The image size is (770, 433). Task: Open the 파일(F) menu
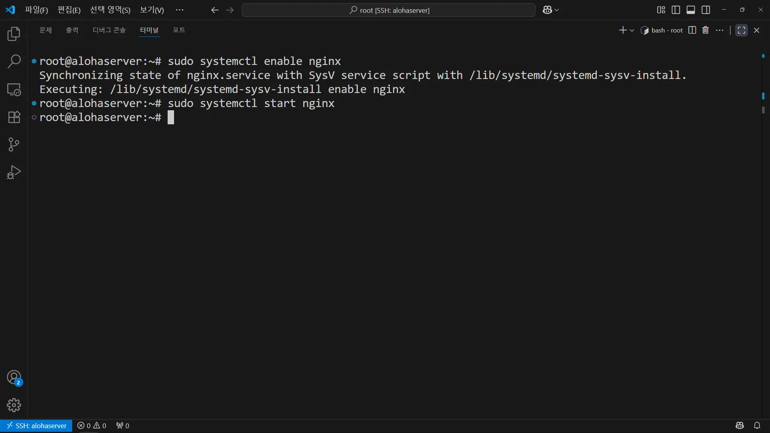[36, 10]
